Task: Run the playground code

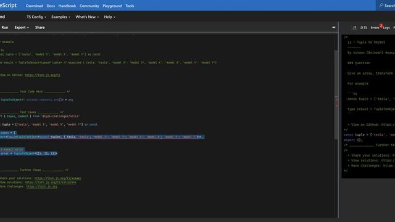Action: pyautogui.click(x=5, y=27)
